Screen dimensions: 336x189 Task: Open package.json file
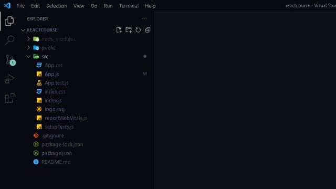click(x=57, y=153)
